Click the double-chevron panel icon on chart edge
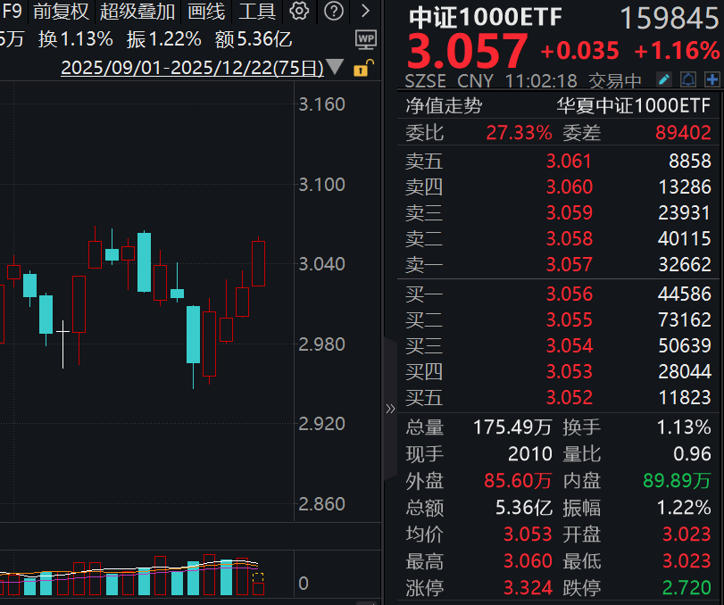The height and width of the screenshot is (605, 724). (x=390, y=407)
